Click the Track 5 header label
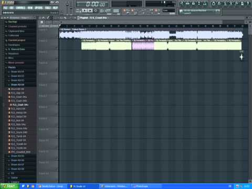The height and width of the screenshot is (189, 252). click(x=43, y=74)
